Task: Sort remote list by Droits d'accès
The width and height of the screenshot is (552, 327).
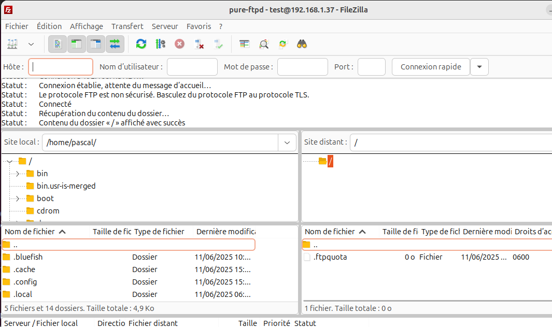Action: pyautogui.click(x=533, y=232)
